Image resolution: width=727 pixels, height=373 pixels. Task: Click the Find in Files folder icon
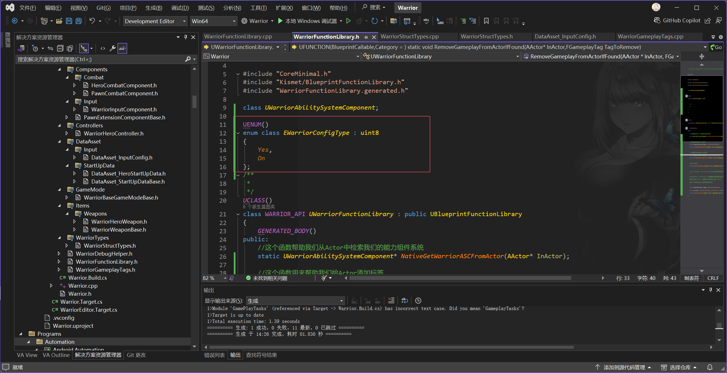tap(394, 21)
